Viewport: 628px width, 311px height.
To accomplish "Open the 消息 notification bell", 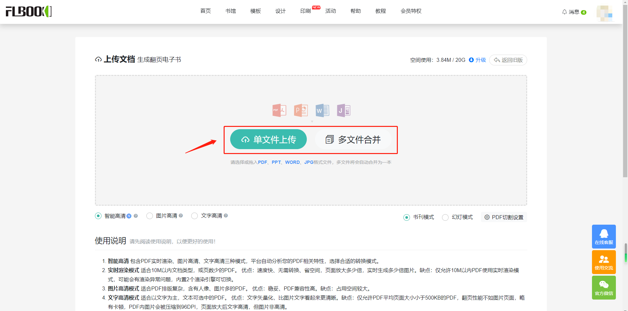I will point(564,12).
